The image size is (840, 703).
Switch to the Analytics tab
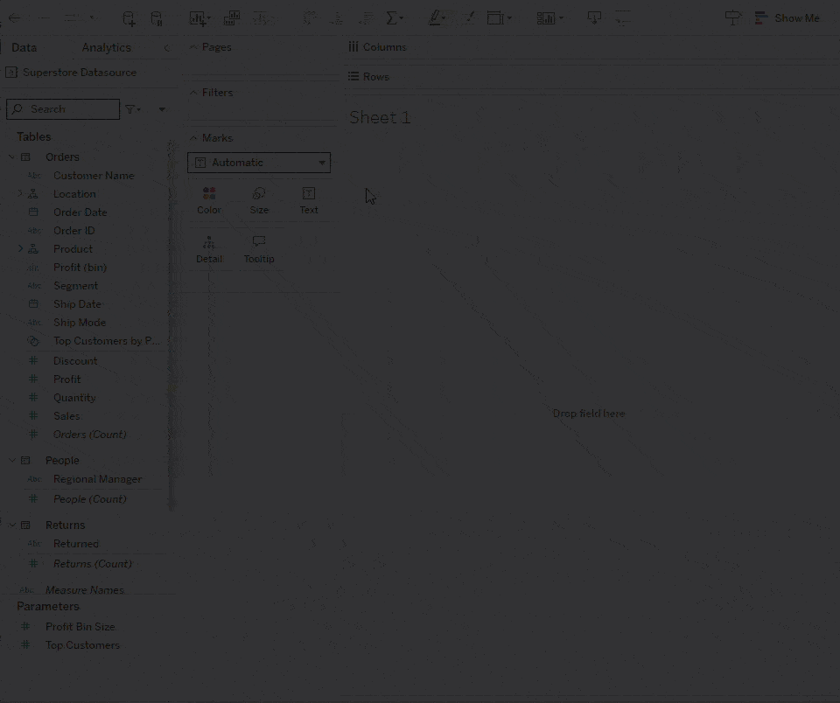coord(106,48)
